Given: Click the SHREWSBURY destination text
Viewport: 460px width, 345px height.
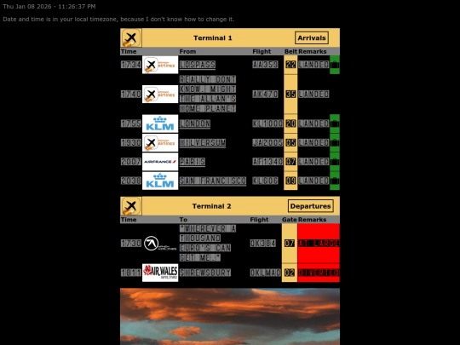Looking at the screenshot, I should tap(205, 273).
